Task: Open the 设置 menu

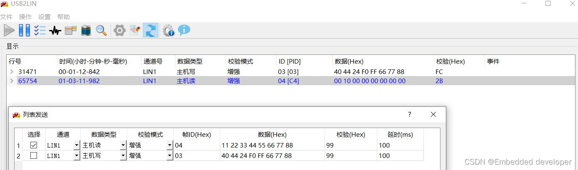Action: pos(44,17)
